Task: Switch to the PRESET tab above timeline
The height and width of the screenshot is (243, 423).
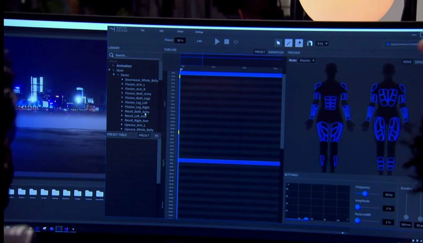Action: click(x=260, y=52)
